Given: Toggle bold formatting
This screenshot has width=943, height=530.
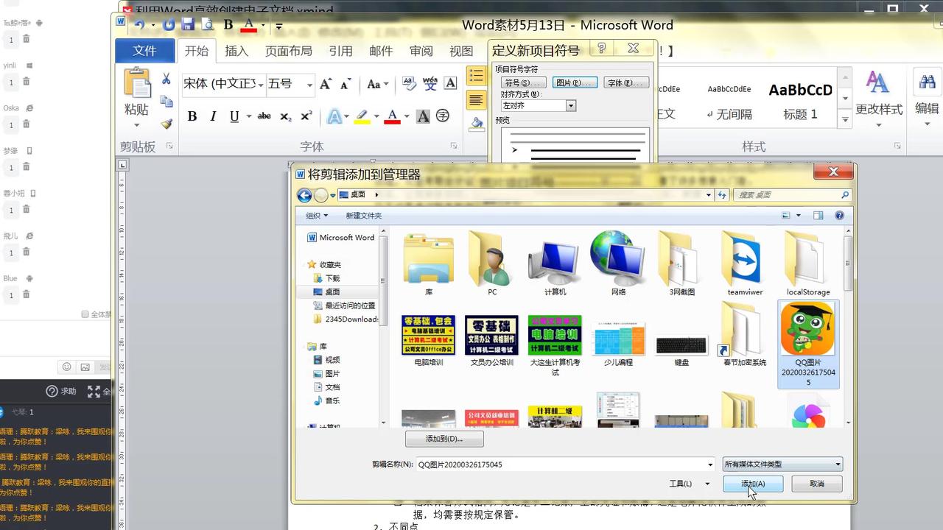Looking at the screenshot, I should tap(193, 116).
